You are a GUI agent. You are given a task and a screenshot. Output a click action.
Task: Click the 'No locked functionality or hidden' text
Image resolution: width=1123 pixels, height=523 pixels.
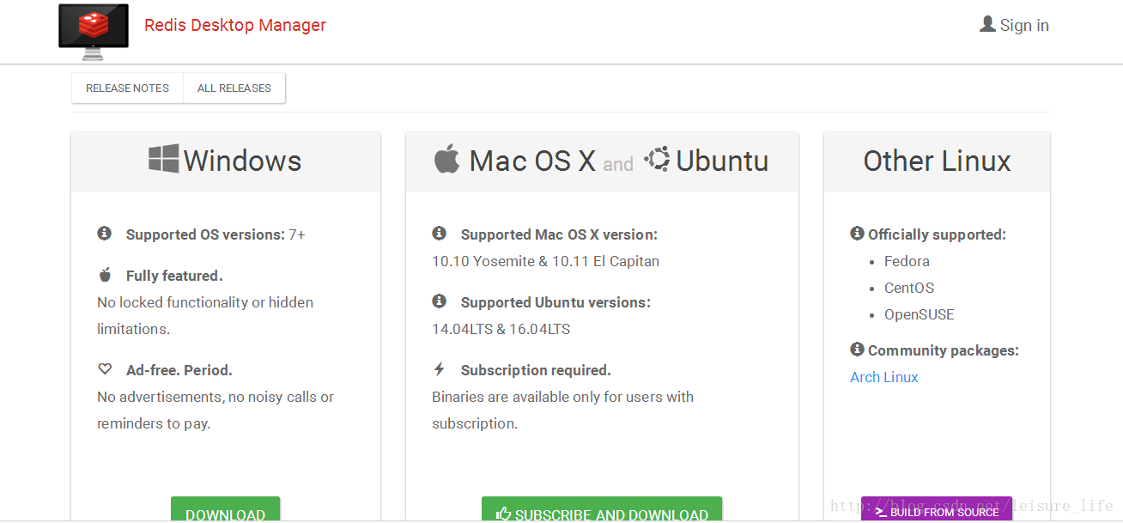[205, 302]
